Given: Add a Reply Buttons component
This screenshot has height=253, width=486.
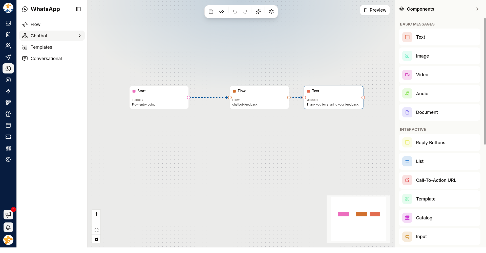Looking at the screenshot, I should [x=440, y=143].
